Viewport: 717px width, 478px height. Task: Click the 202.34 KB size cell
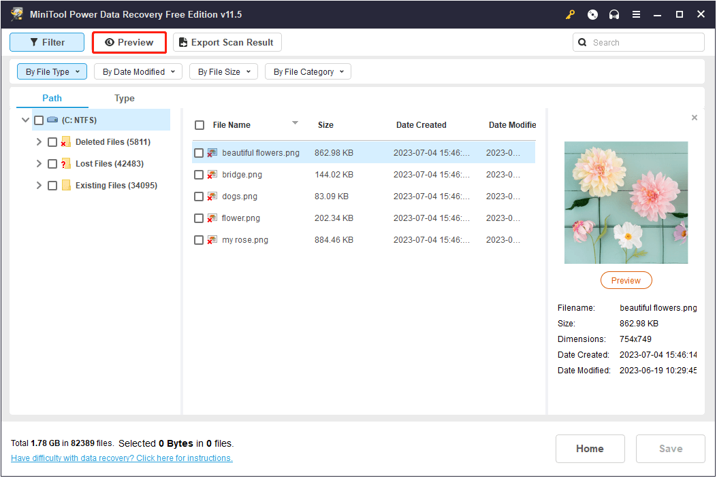click(x=334, y=218)
